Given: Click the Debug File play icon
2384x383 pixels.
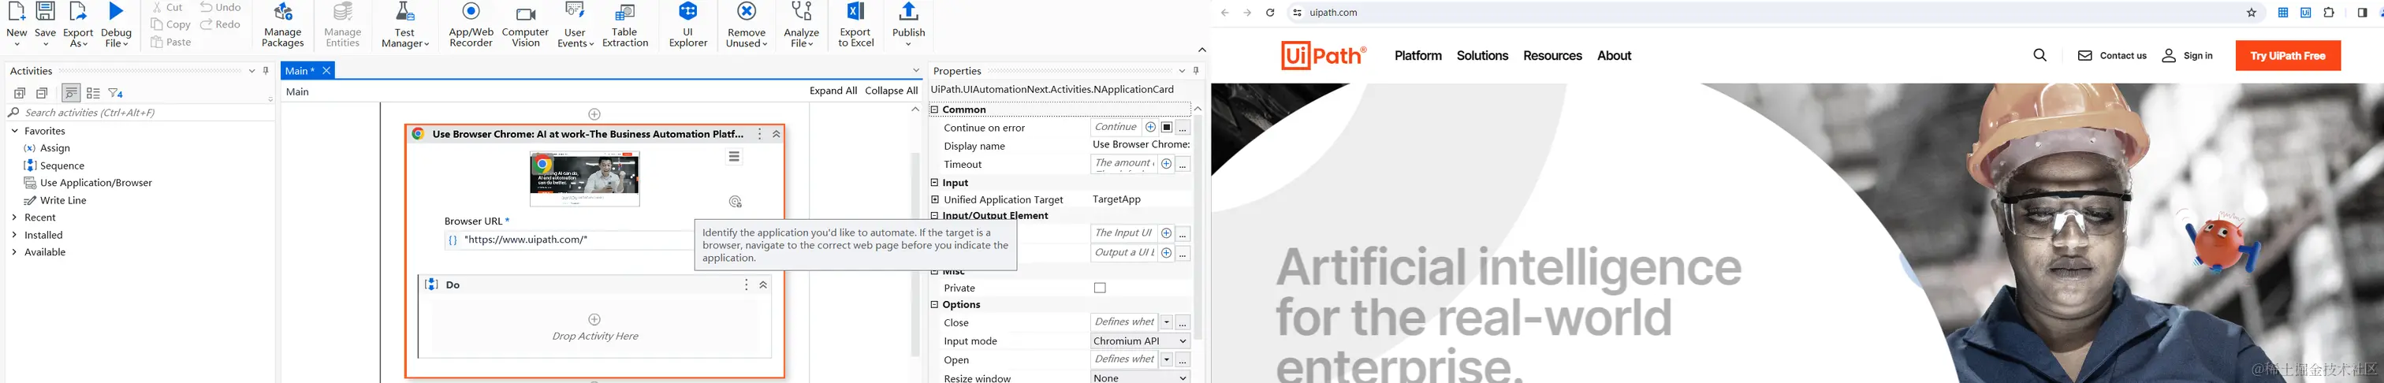Looking at the screenshot, I should point(116,12).
